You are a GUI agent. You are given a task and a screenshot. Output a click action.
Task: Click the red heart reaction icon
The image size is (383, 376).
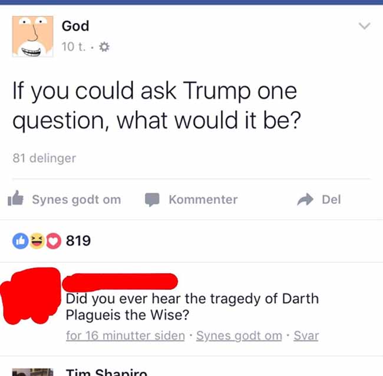pos(54,241)
